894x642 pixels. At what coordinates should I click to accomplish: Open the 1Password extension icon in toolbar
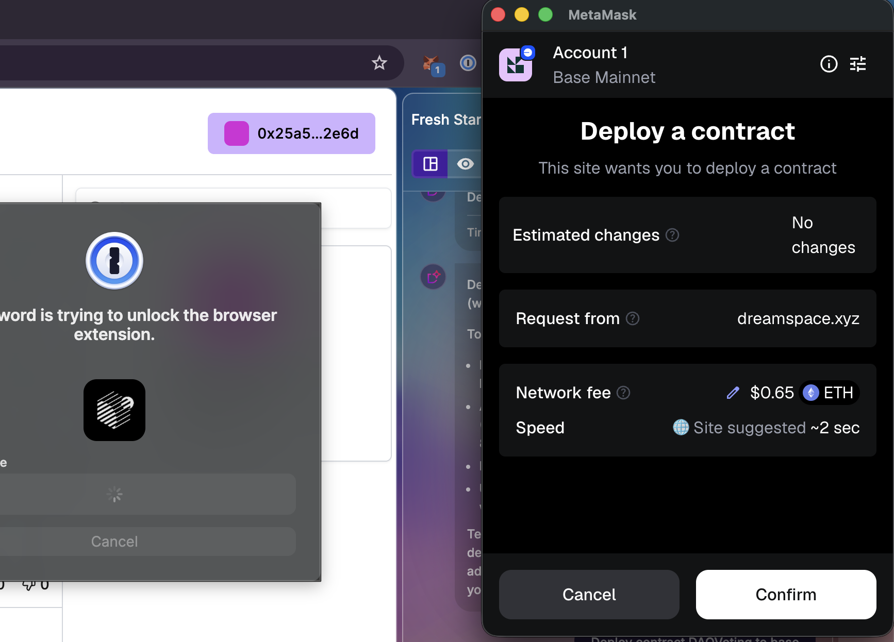click(468, 63)
